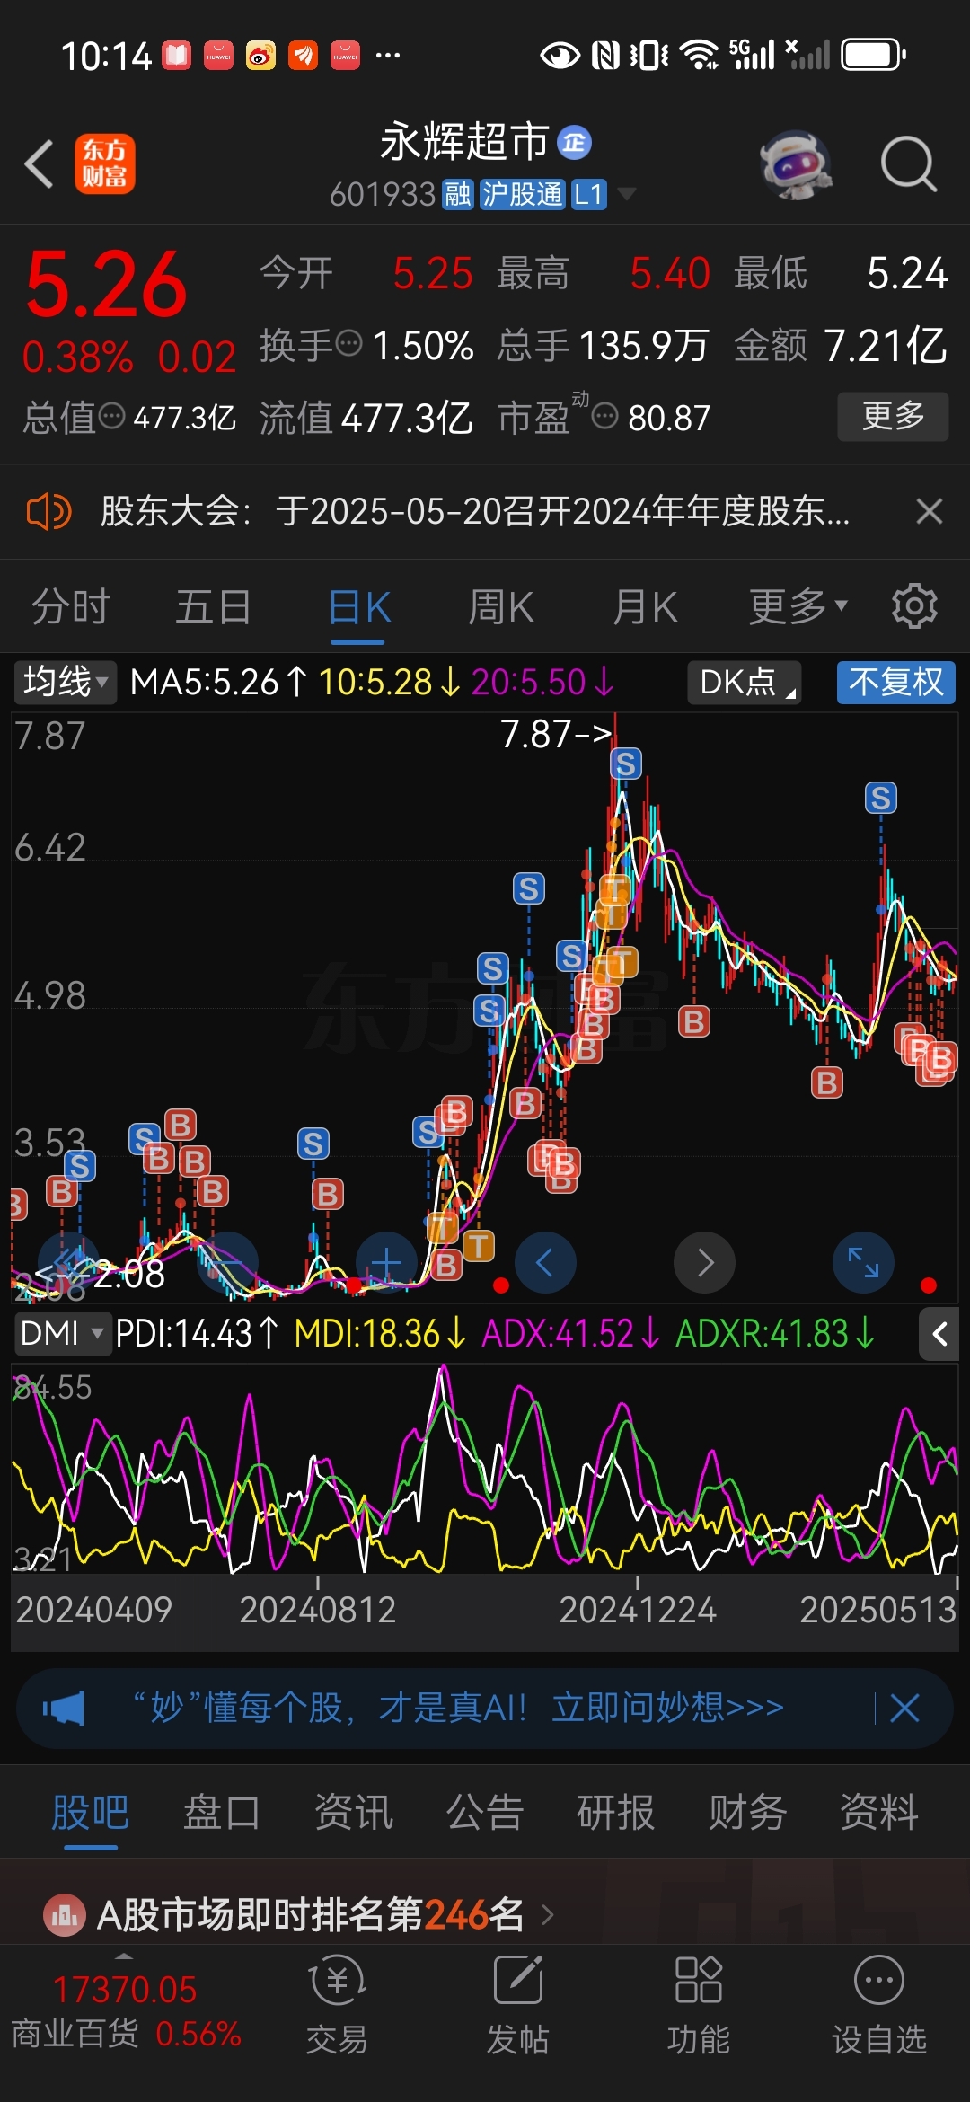Toggle DK点 signal display
The image size is (970, 2102).
(745, 682)
